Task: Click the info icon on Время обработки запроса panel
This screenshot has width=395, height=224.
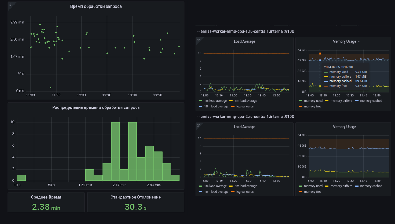Action: coord(10,5)
